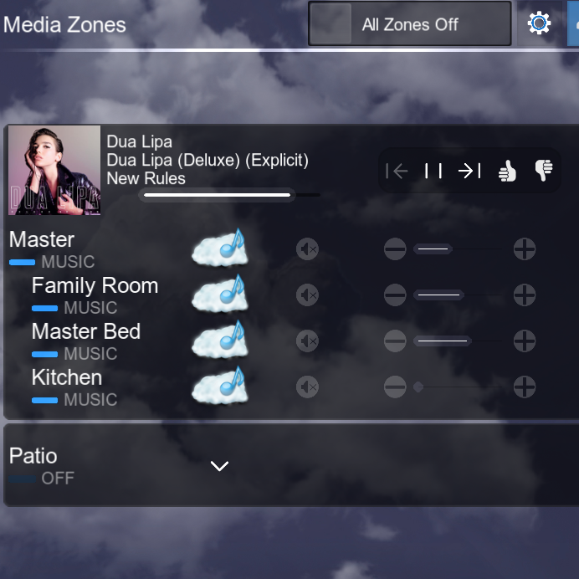Turn all zones off
Image resolution: width=579 pixels, height=579 pixels.
[x=410, y=24]
